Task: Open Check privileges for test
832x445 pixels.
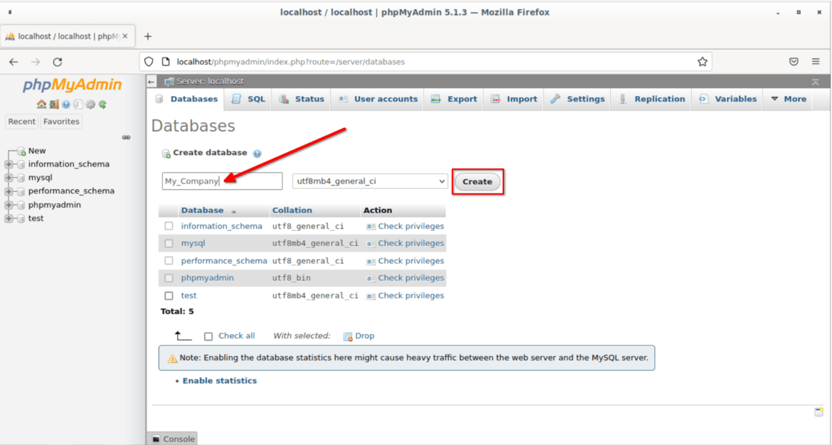Action: 411,296
